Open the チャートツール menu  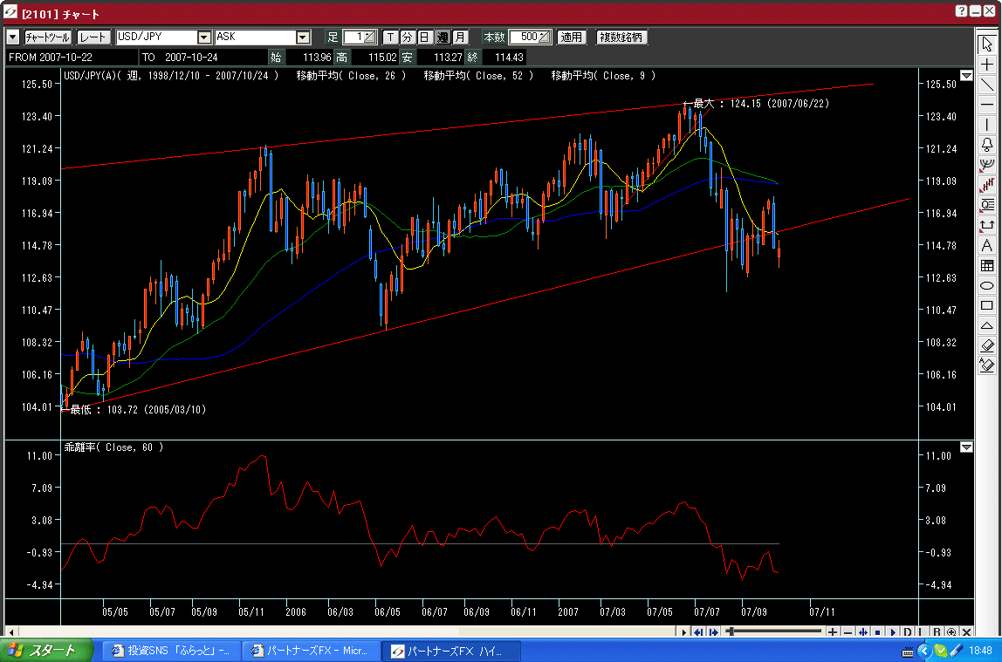point(47,38)
